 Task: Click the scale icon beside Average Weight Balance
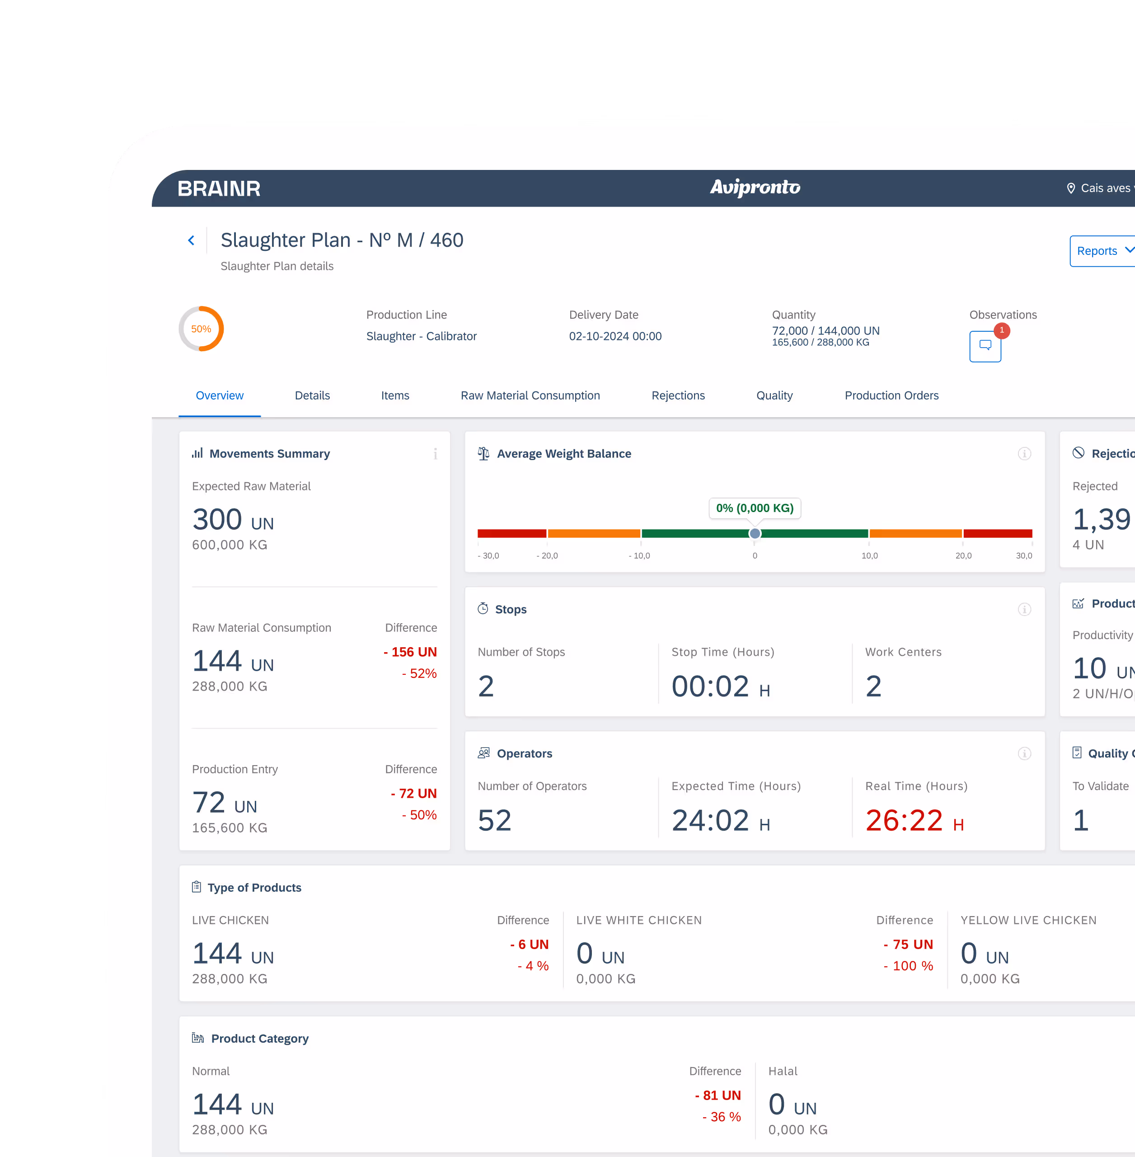click(483, 454)
